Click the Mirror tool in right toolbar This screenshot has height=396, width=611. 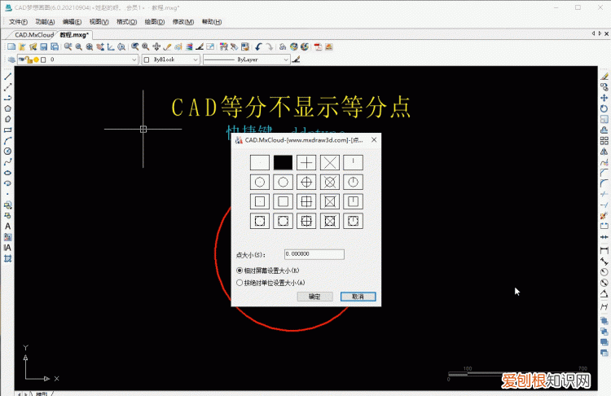pyautogui.click(x=604, y=152)
